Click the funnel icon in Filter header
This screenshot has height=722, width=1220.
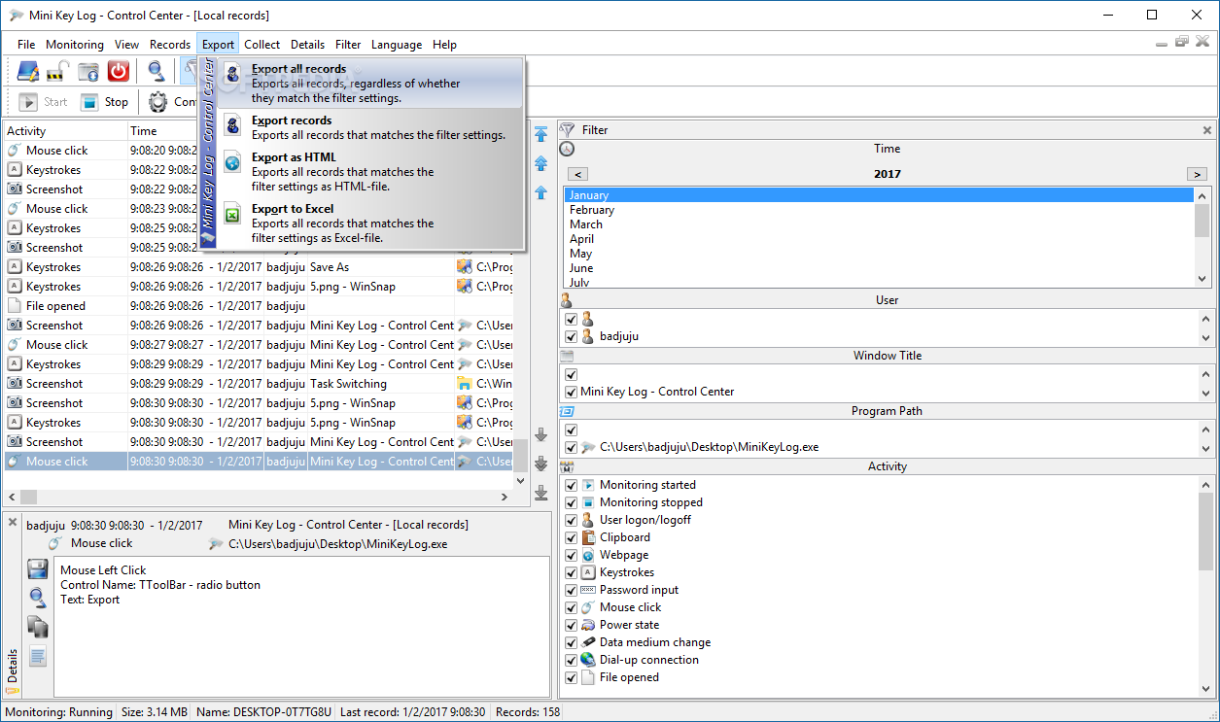tap(568, 130)
